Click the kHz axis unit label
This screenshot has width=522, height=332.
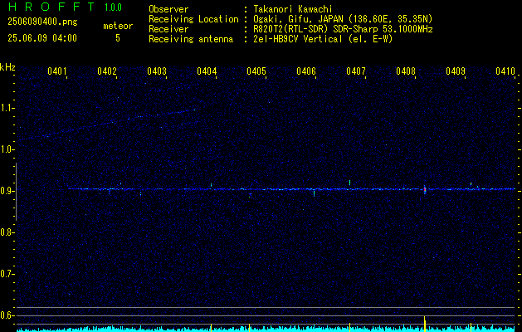point(7,67)
